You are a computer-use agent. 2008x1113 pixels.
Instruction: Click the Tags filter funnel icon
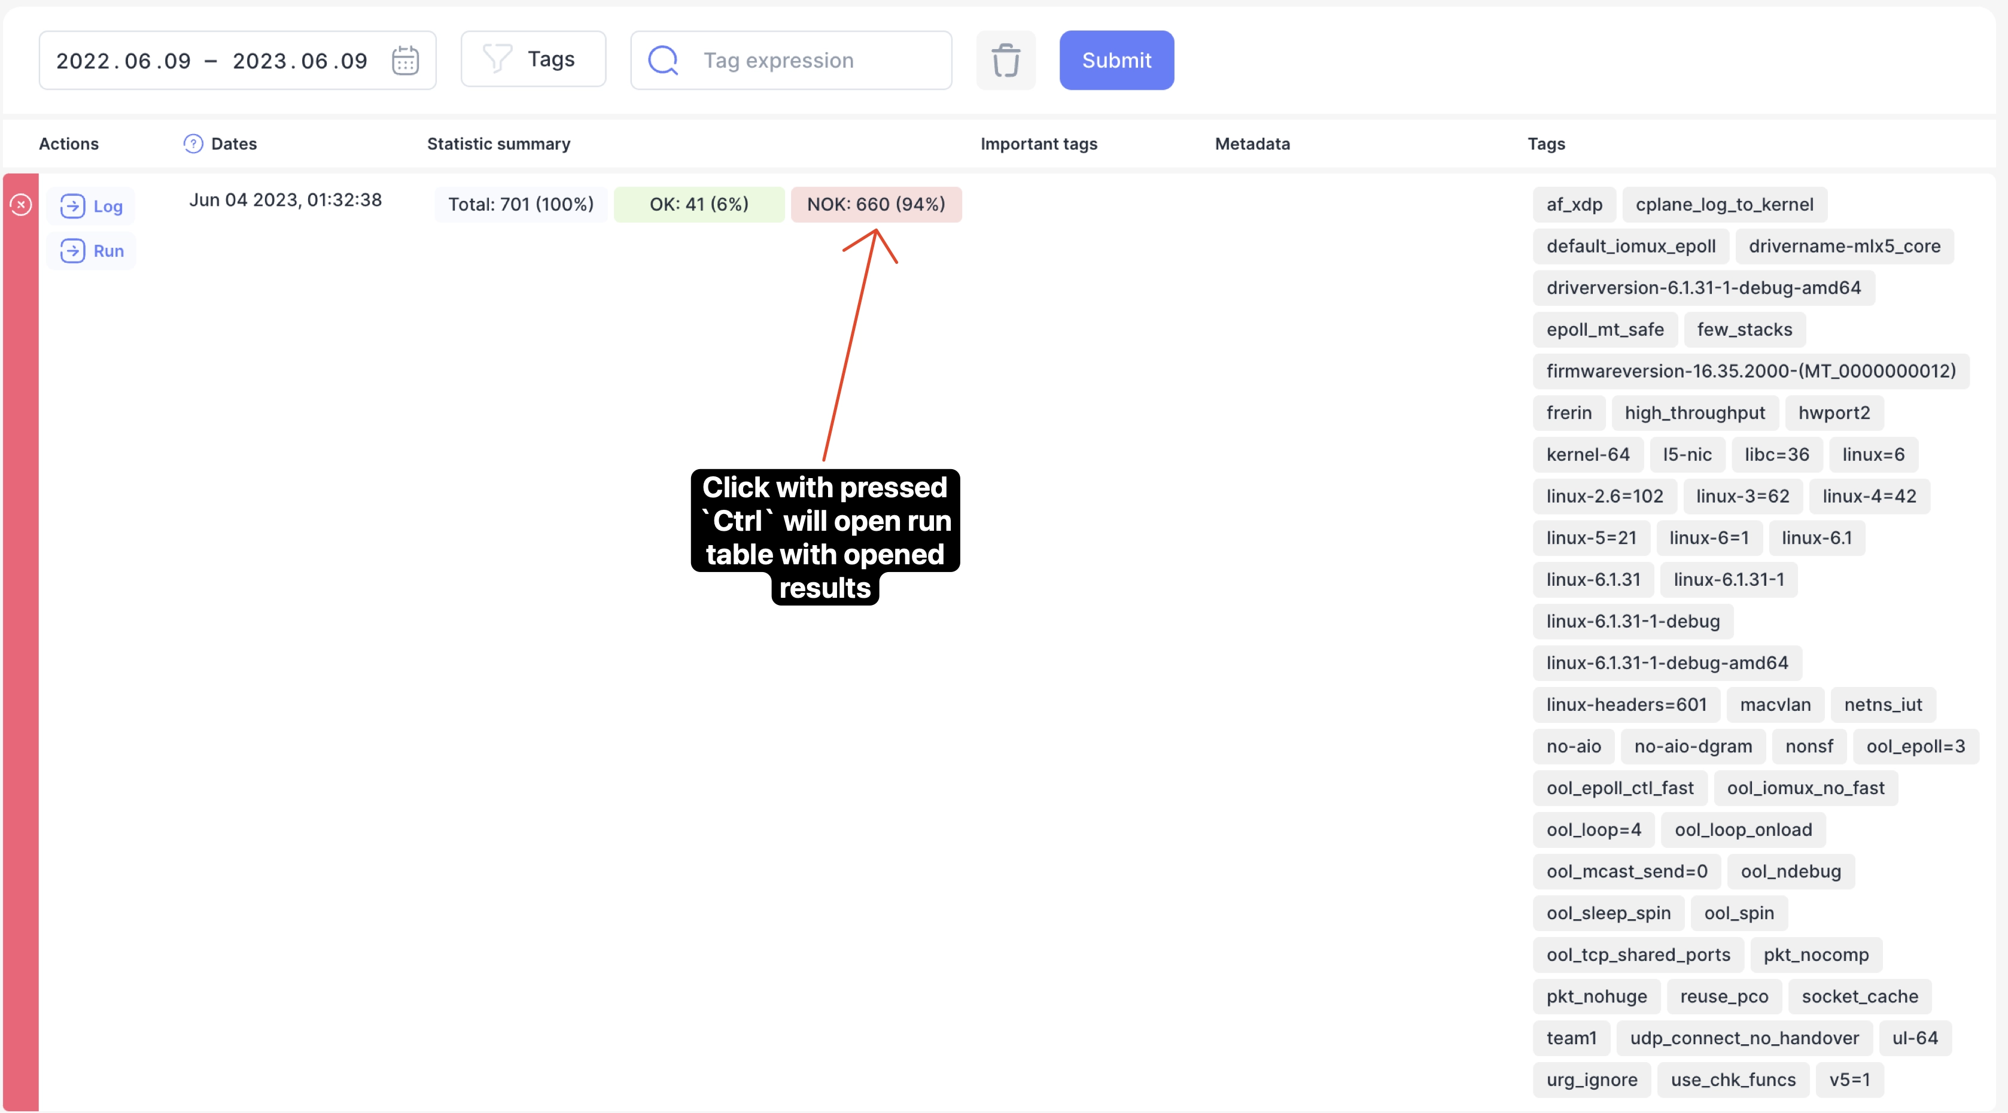point(497,59)
